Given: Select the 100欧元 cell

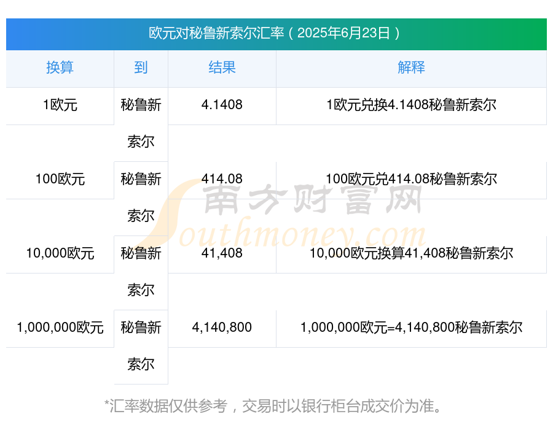Looking at the screenshot, I should [60, 179].
